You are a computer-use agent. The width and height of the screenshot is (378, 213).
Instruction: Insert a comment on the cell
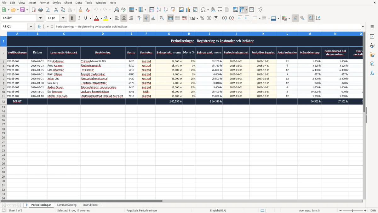[220, 10]
